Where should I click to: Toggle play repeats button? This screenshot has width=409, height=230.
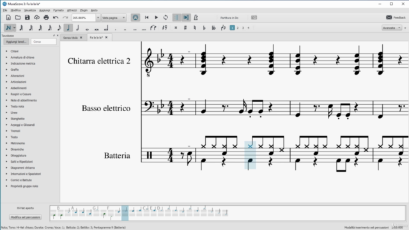(x=176, y=17)
